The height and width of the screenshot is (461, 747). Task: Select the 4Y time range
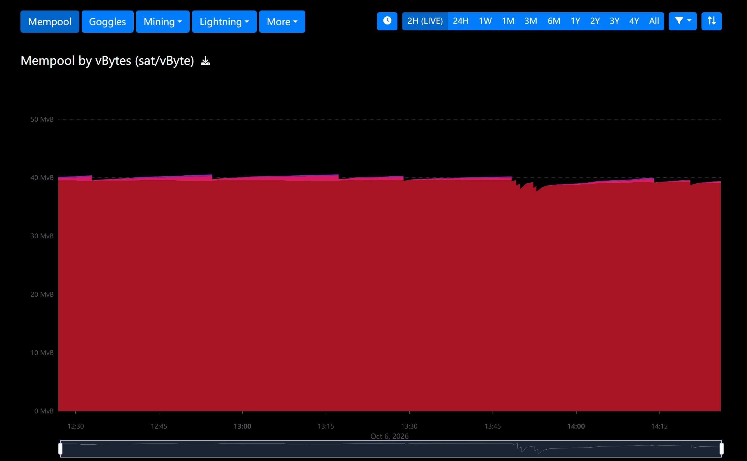tap(634, 21)
